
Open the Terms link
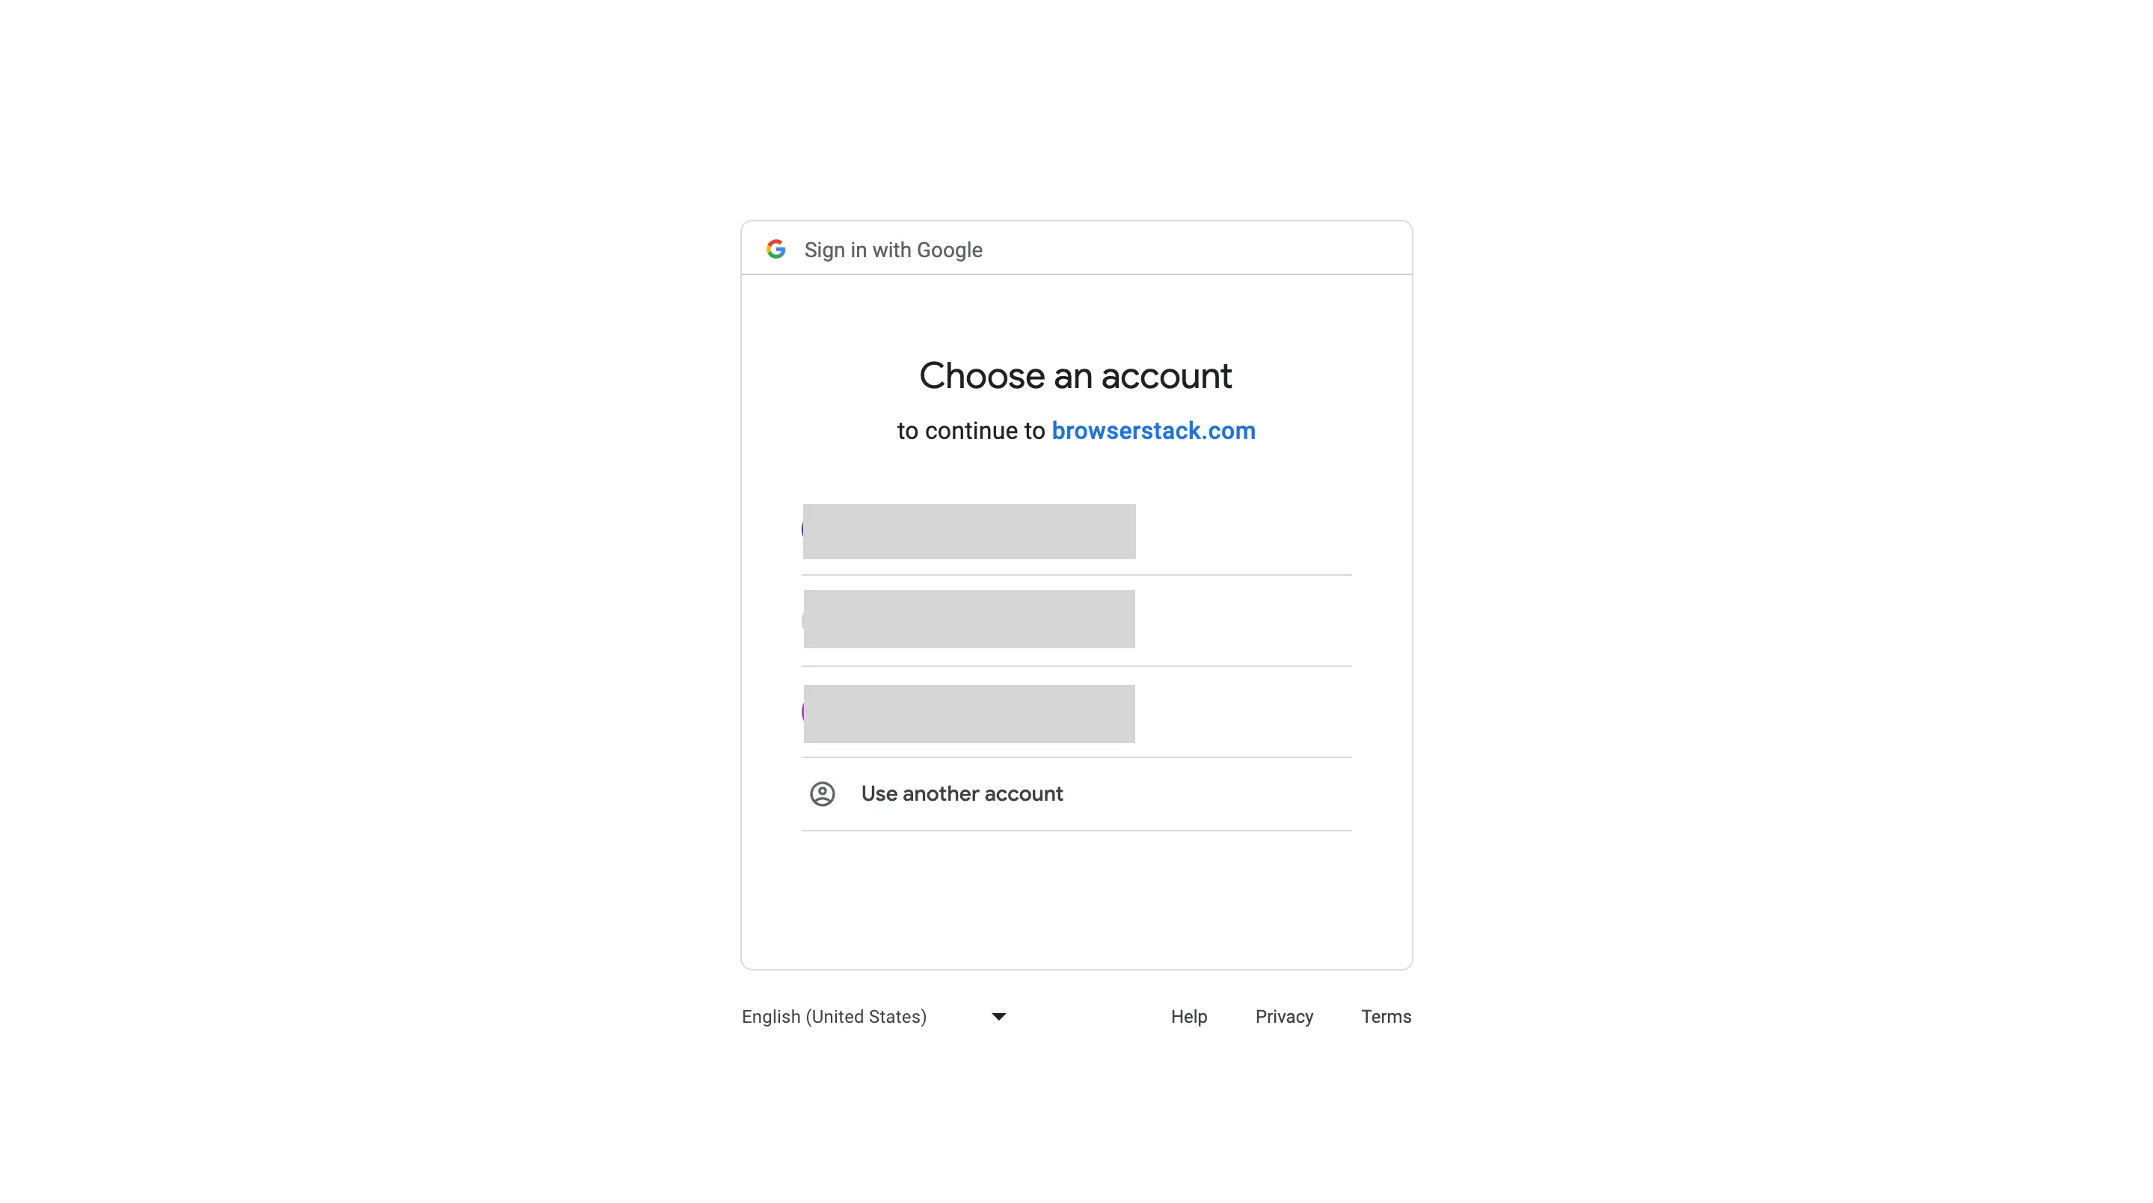tap(1386, 1017)
